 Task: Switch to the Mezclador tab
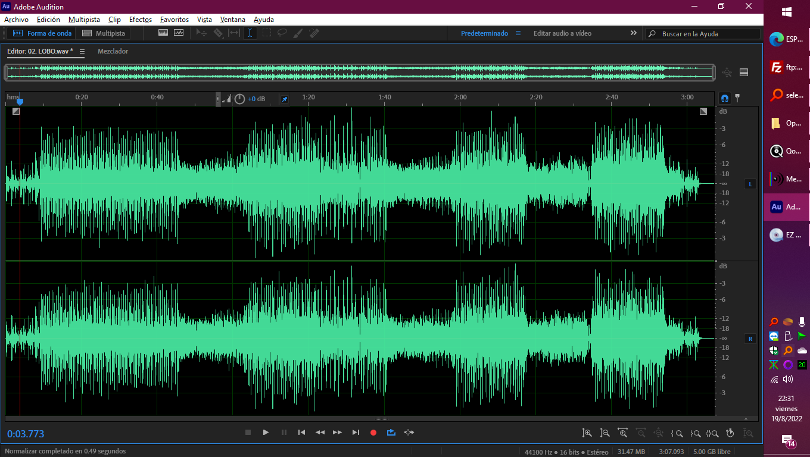point(113,51)
